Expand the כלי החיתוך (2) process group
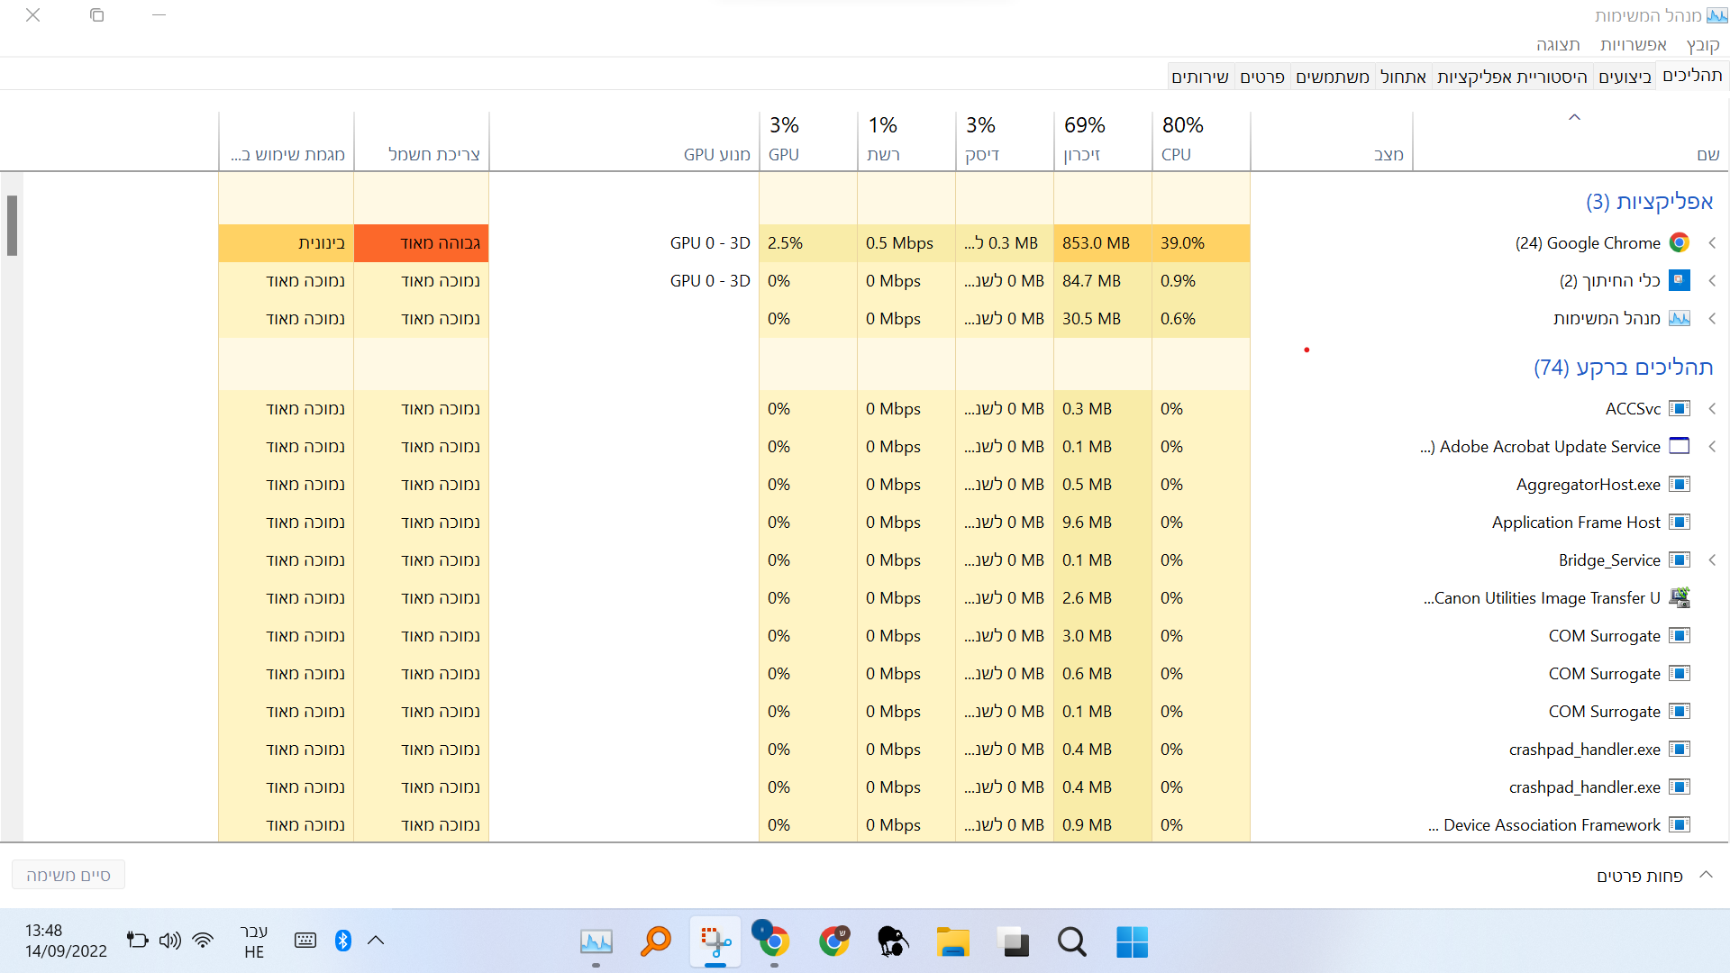 (x=1712, y=280)
